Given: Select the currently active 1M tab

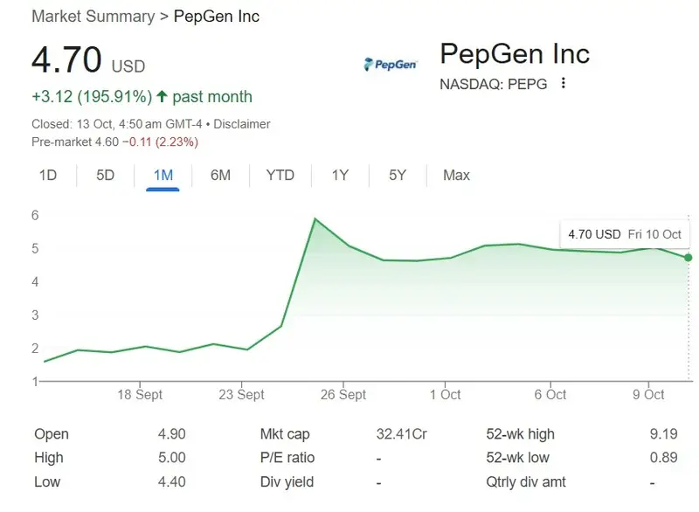Looking at the screenshot, I should click(164, 176).
